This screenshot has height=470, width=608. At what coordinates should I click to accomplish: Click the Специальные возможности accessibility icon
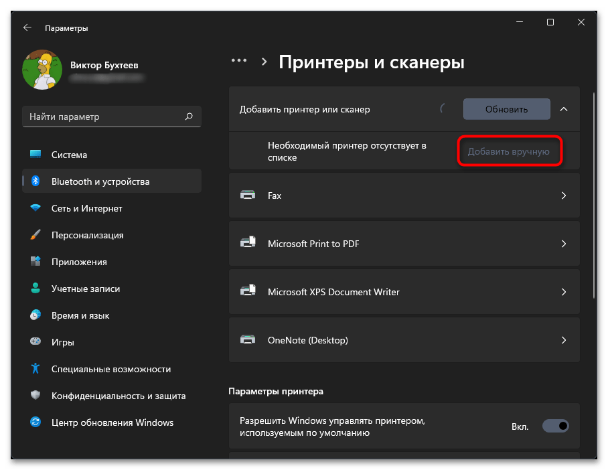coord(35,368)
